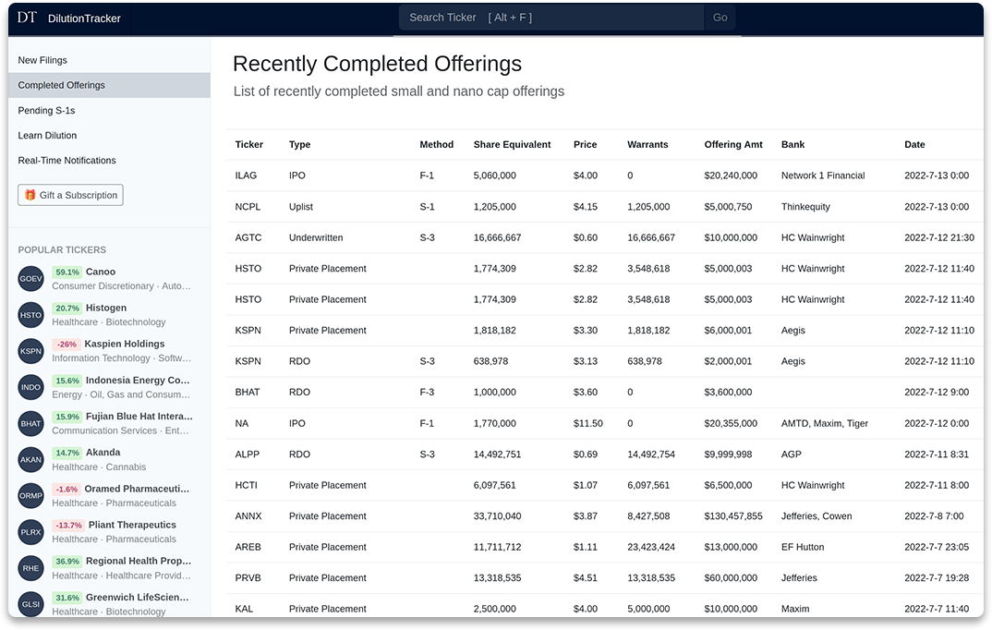Click Jefferies, Cowen bank cell

(x=817, y=516)
